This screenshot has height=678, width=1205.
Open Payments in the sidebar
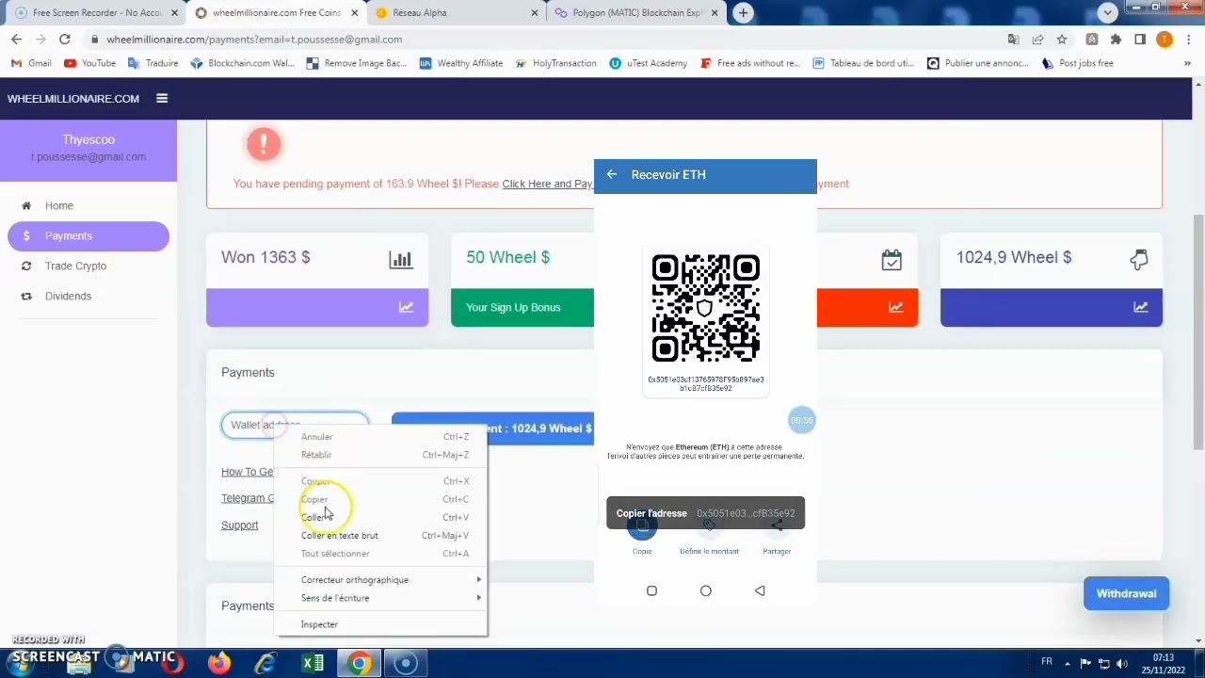(x=88, y=235)
